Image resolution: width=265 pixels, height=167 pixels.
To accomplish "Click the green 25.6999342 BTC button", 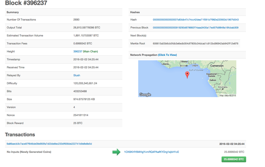I will 234,159.
